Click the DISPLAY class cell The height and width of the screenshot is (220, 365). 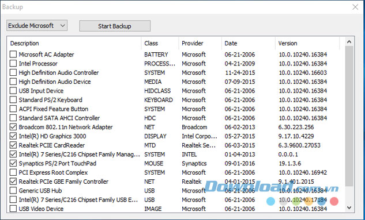[155, 136]
